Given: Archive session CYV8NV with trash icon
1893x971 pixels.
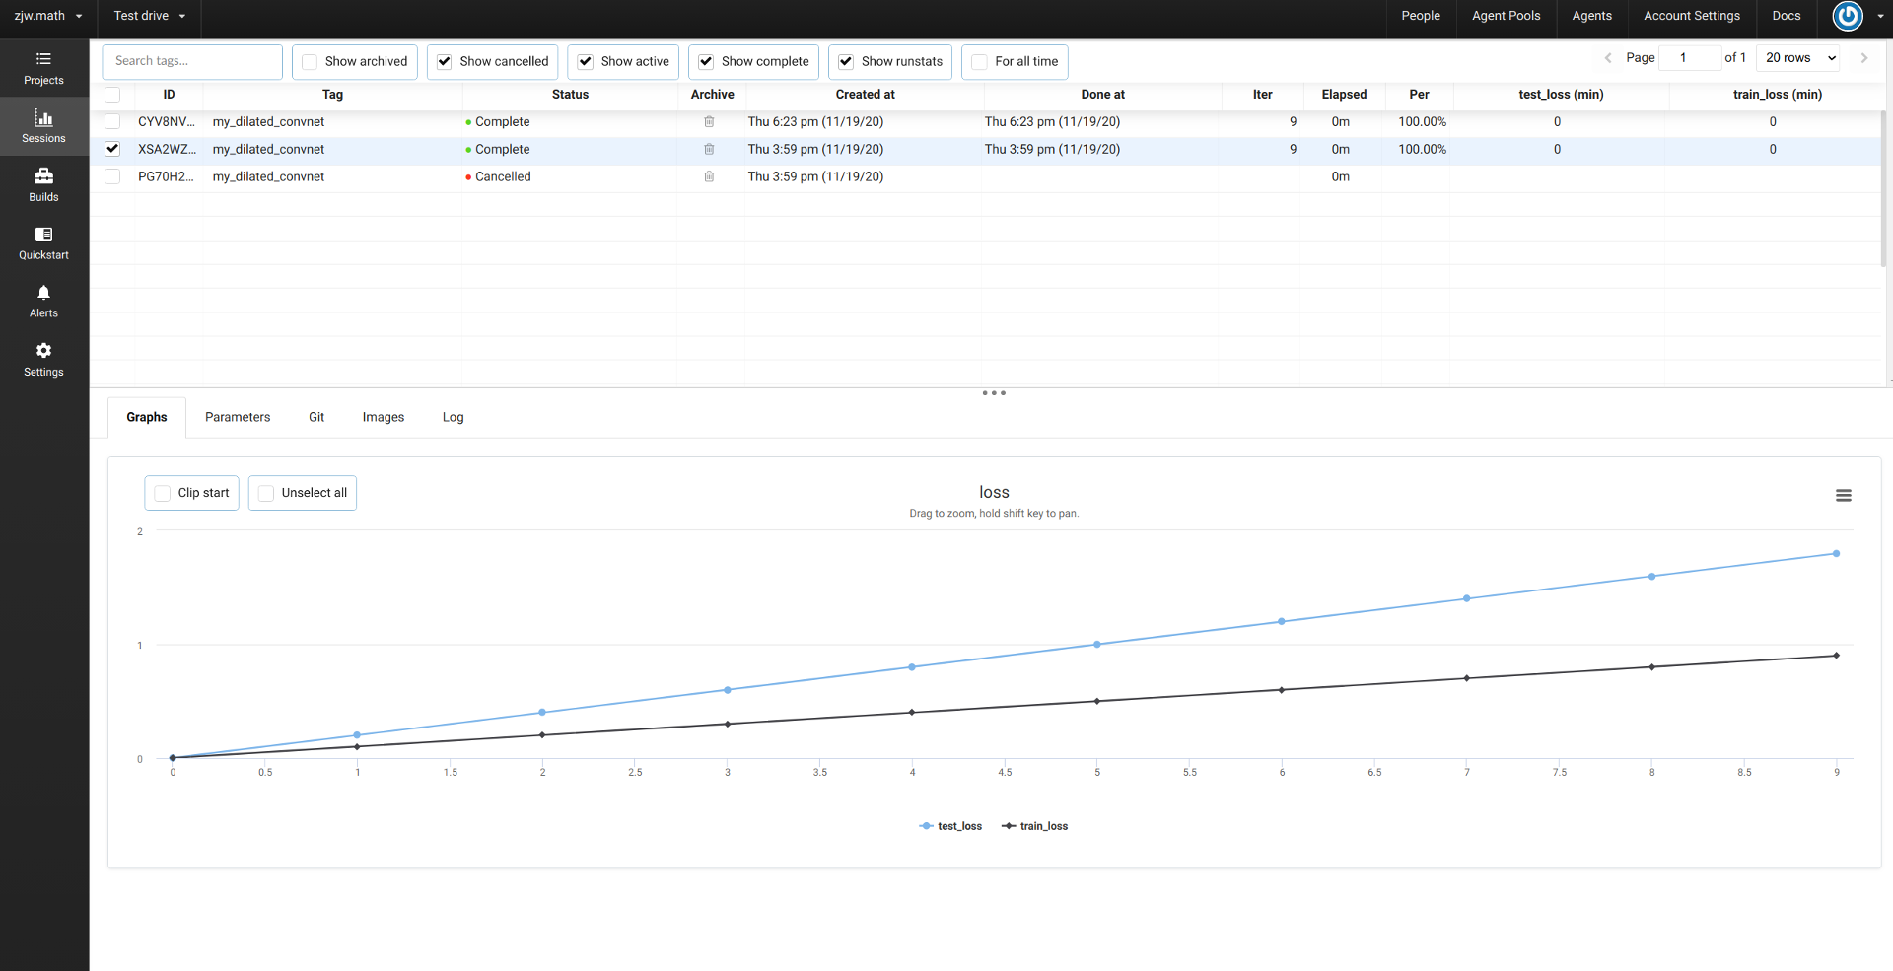Looking at the screenshot, I should tap(709, 122).
